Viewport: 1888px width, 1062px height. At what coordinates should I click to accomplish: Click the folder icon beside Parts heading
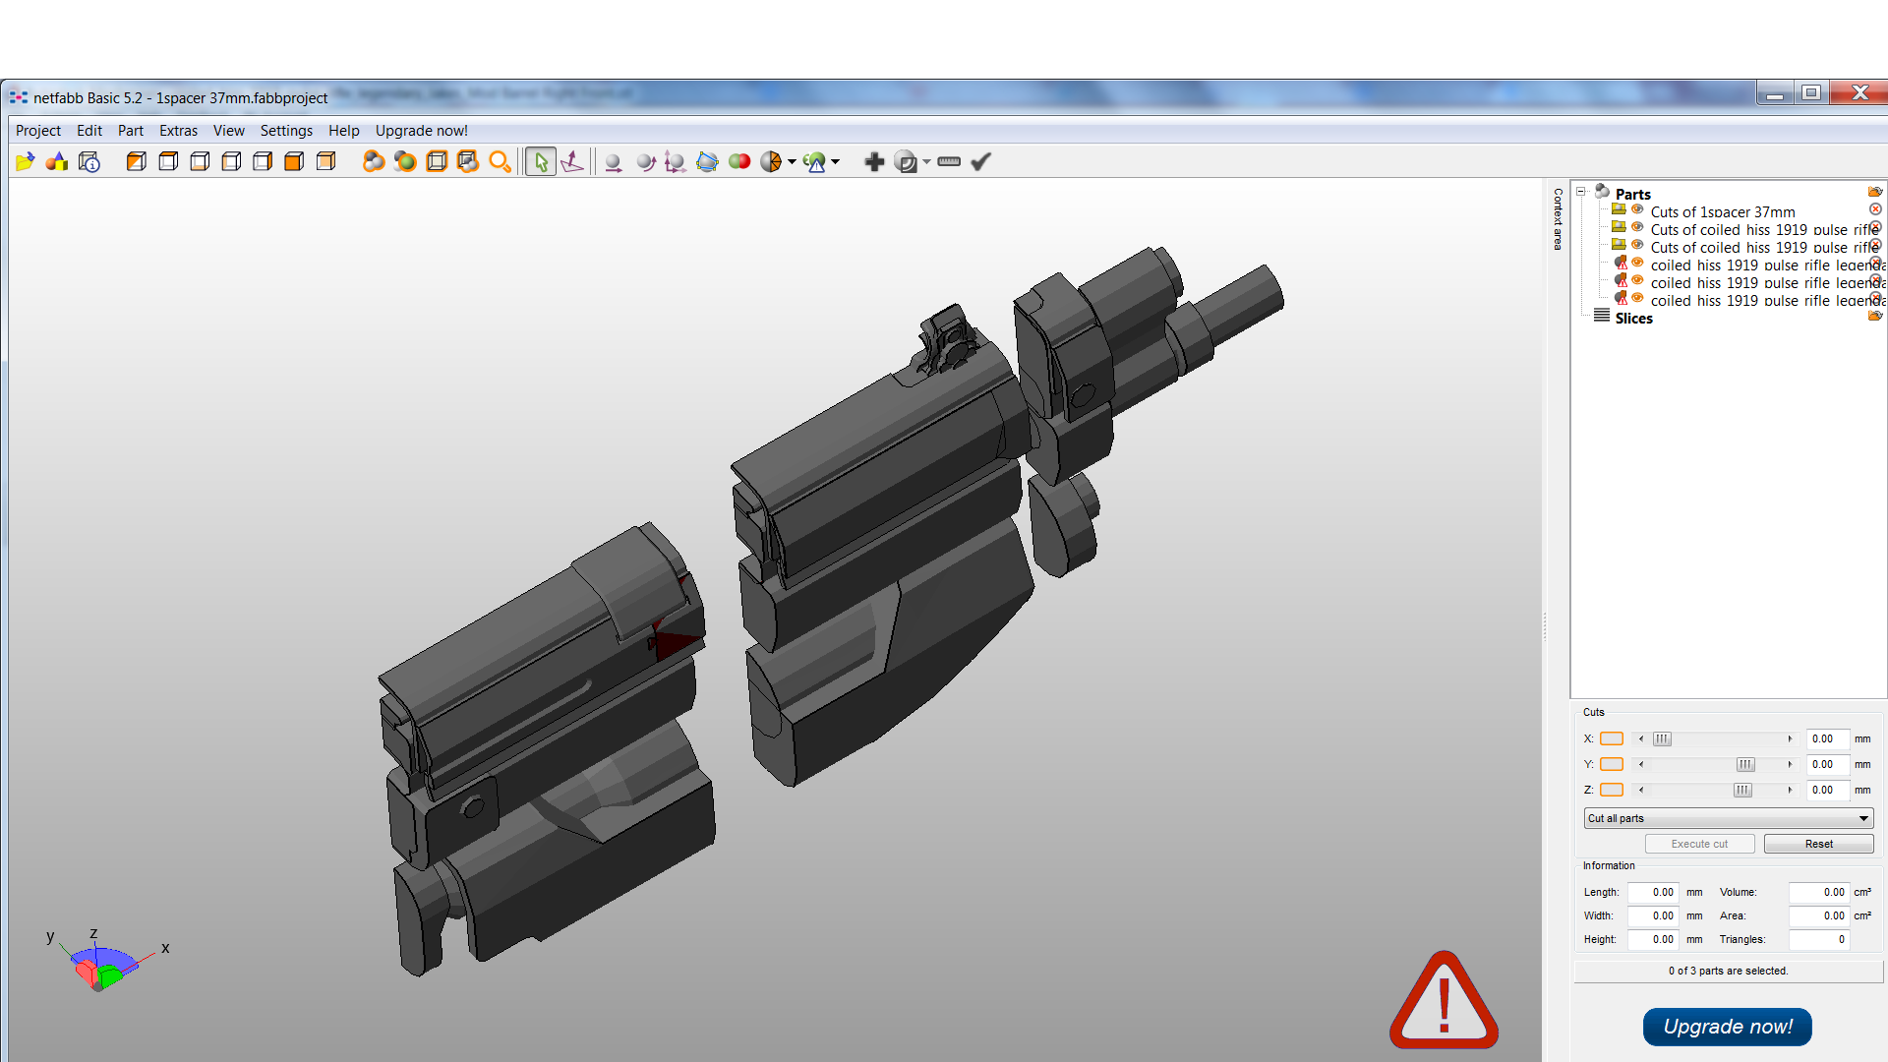1875,192
